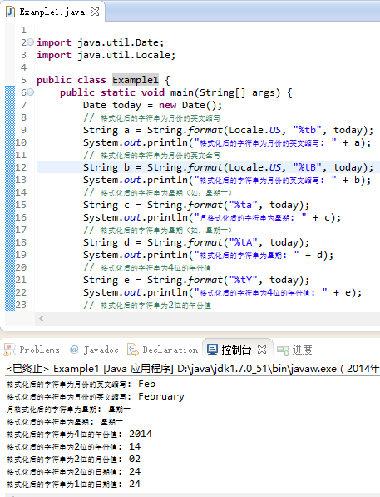Image resolution: width=380 pixels, height=497 pixels.
Task: Click the horizontal scrollbar left arrow
Action: point(42,318)
